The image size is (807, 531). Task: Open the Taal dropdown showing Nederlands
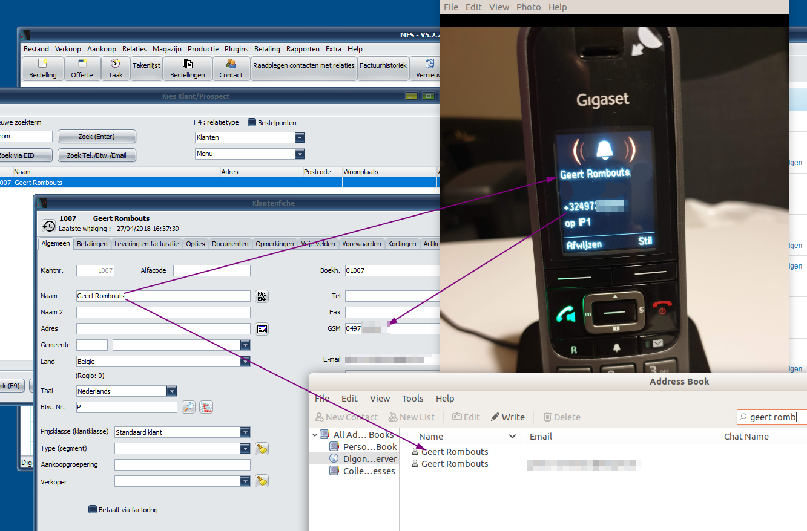tap(172, 391)
